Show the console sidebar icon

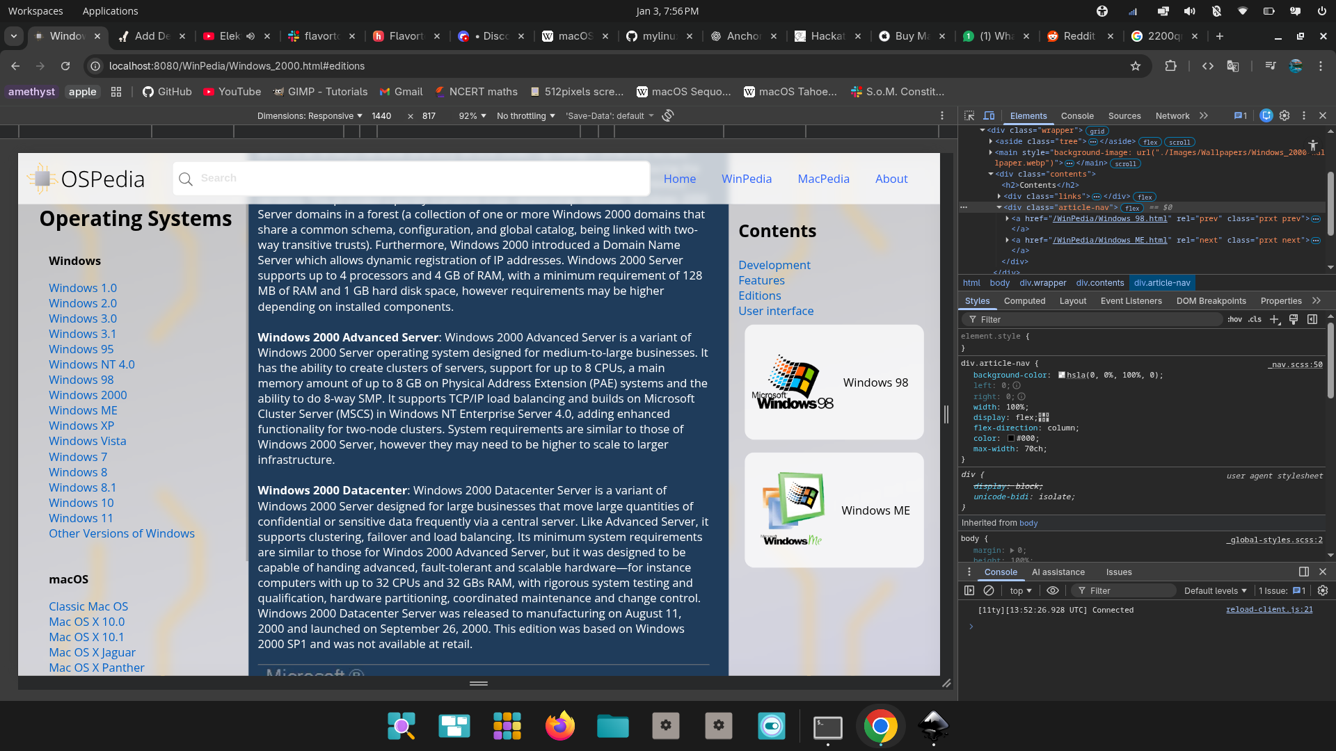coord(969,590)
